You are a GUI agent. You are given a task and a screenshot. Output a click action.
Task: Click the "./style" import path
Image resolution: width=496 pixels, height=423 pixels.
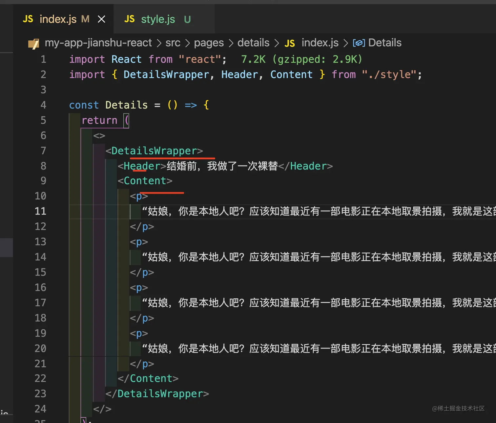click(389, 74)
